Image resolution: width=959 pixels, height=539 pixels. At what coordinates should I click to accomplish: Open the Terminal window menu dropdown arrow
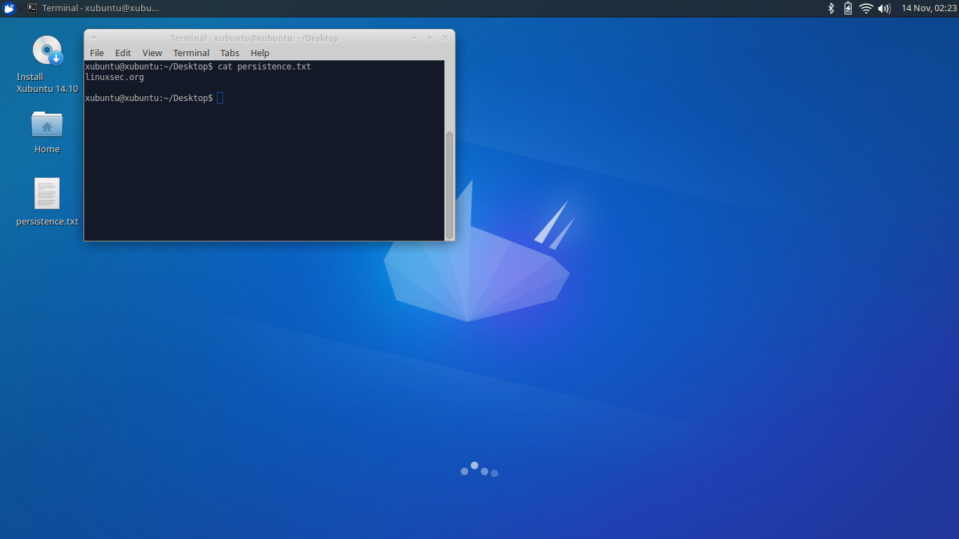93,37
